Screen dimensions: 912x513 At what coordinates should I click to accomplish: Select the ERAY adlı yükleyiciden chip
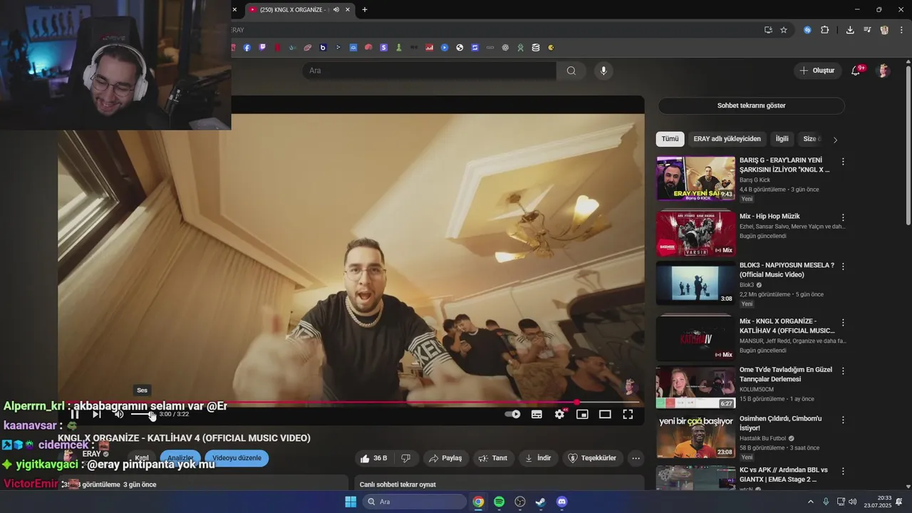727,139
